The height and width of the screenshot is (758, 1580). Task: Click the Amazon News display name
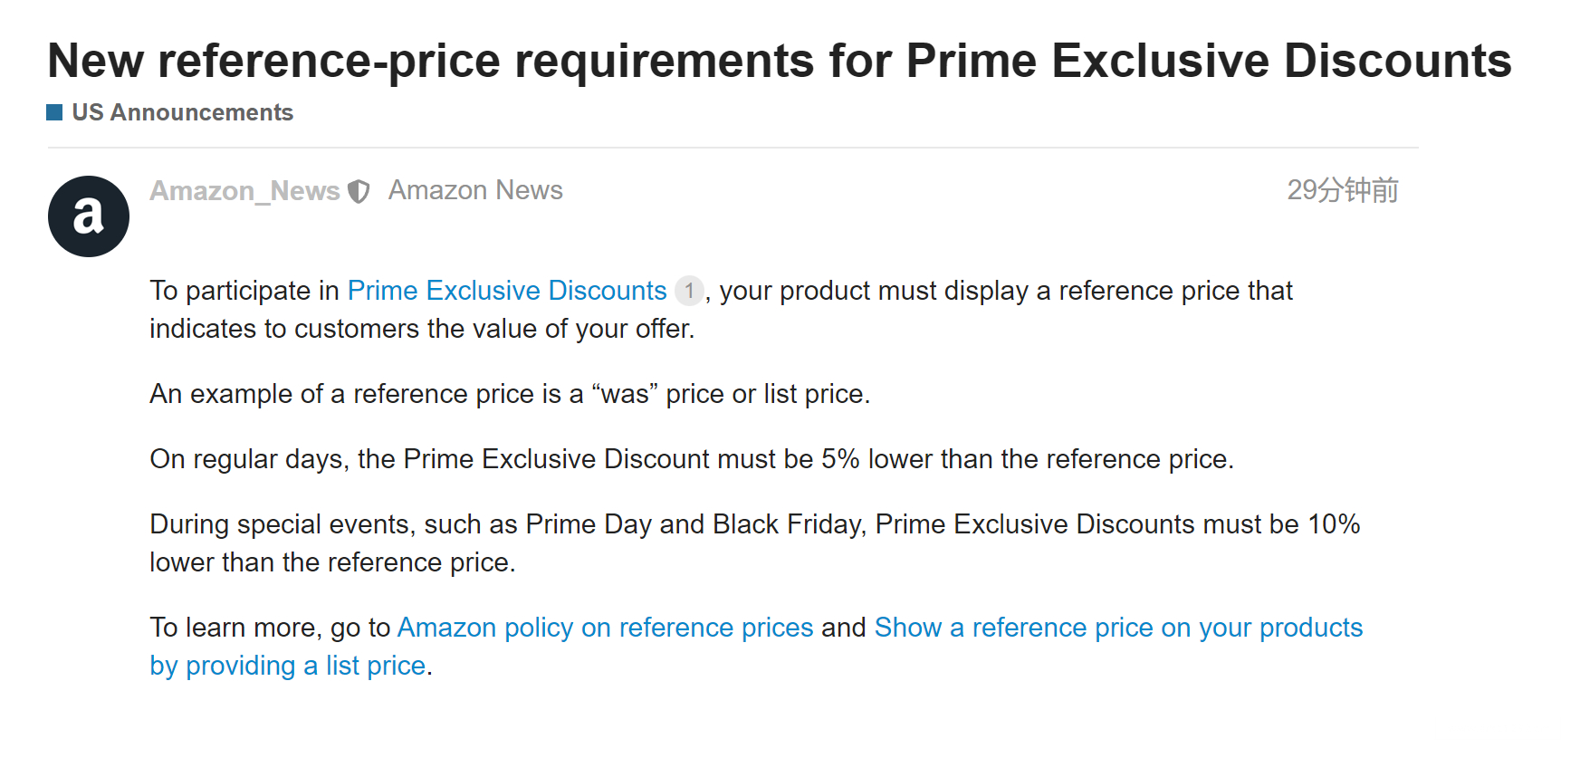coord(475,190)
